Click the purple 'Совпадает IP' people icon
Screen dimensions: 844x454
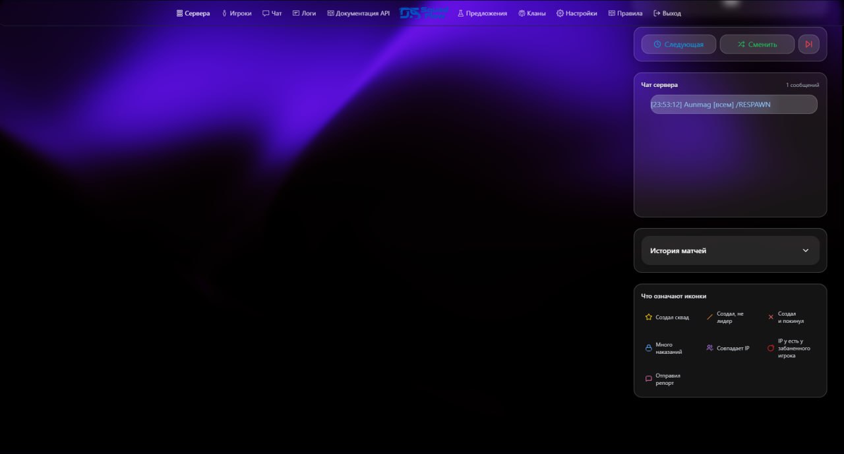(709, 348)
